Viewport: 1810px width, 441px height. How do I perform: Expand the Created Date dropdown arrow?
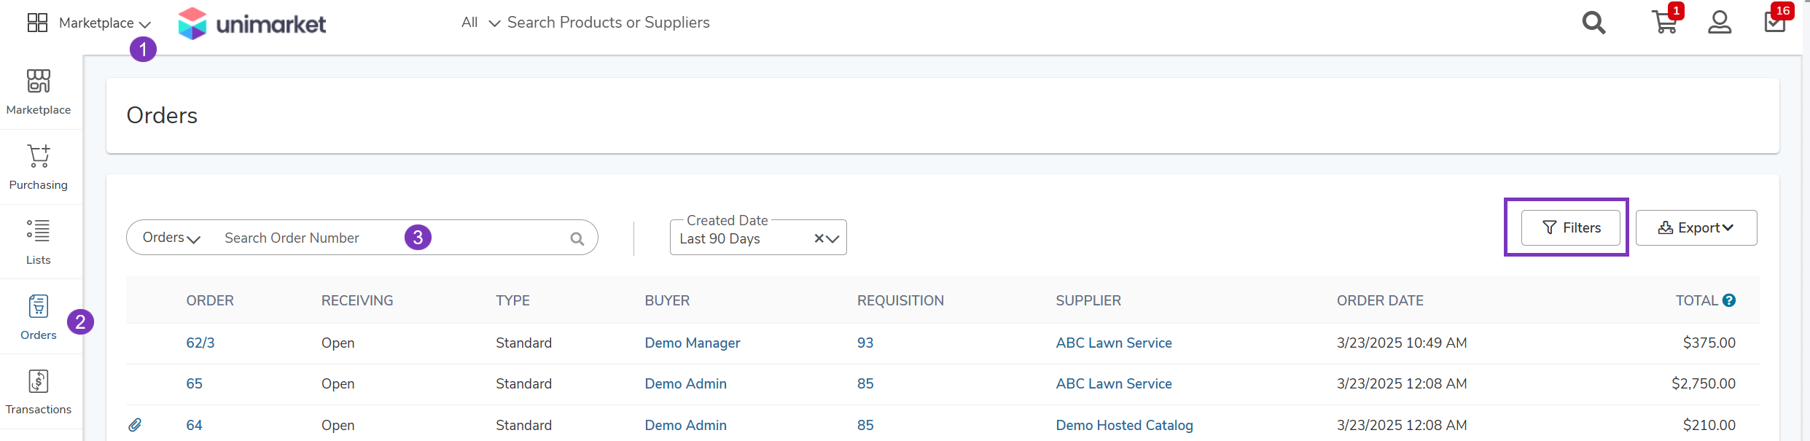coord(832,238)
